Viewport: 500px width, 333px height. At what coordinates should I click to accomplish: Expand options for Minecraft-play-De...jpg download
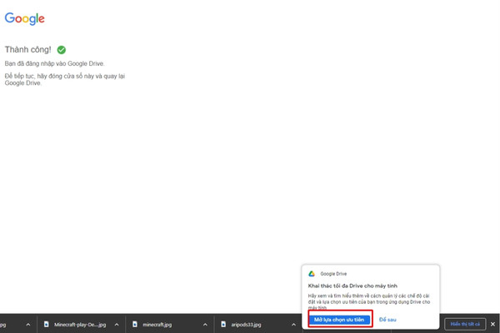click(x=117, y=325)
